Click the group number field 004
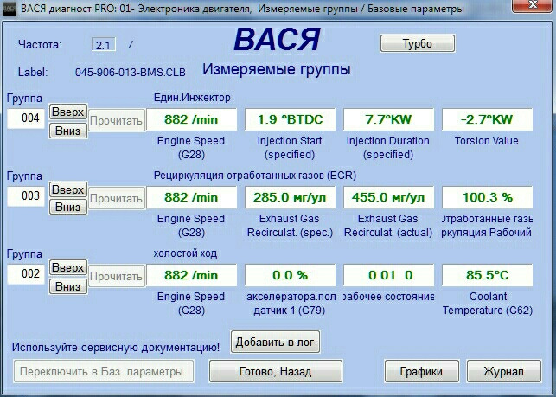Screen dimensions: 556x397 26,118
